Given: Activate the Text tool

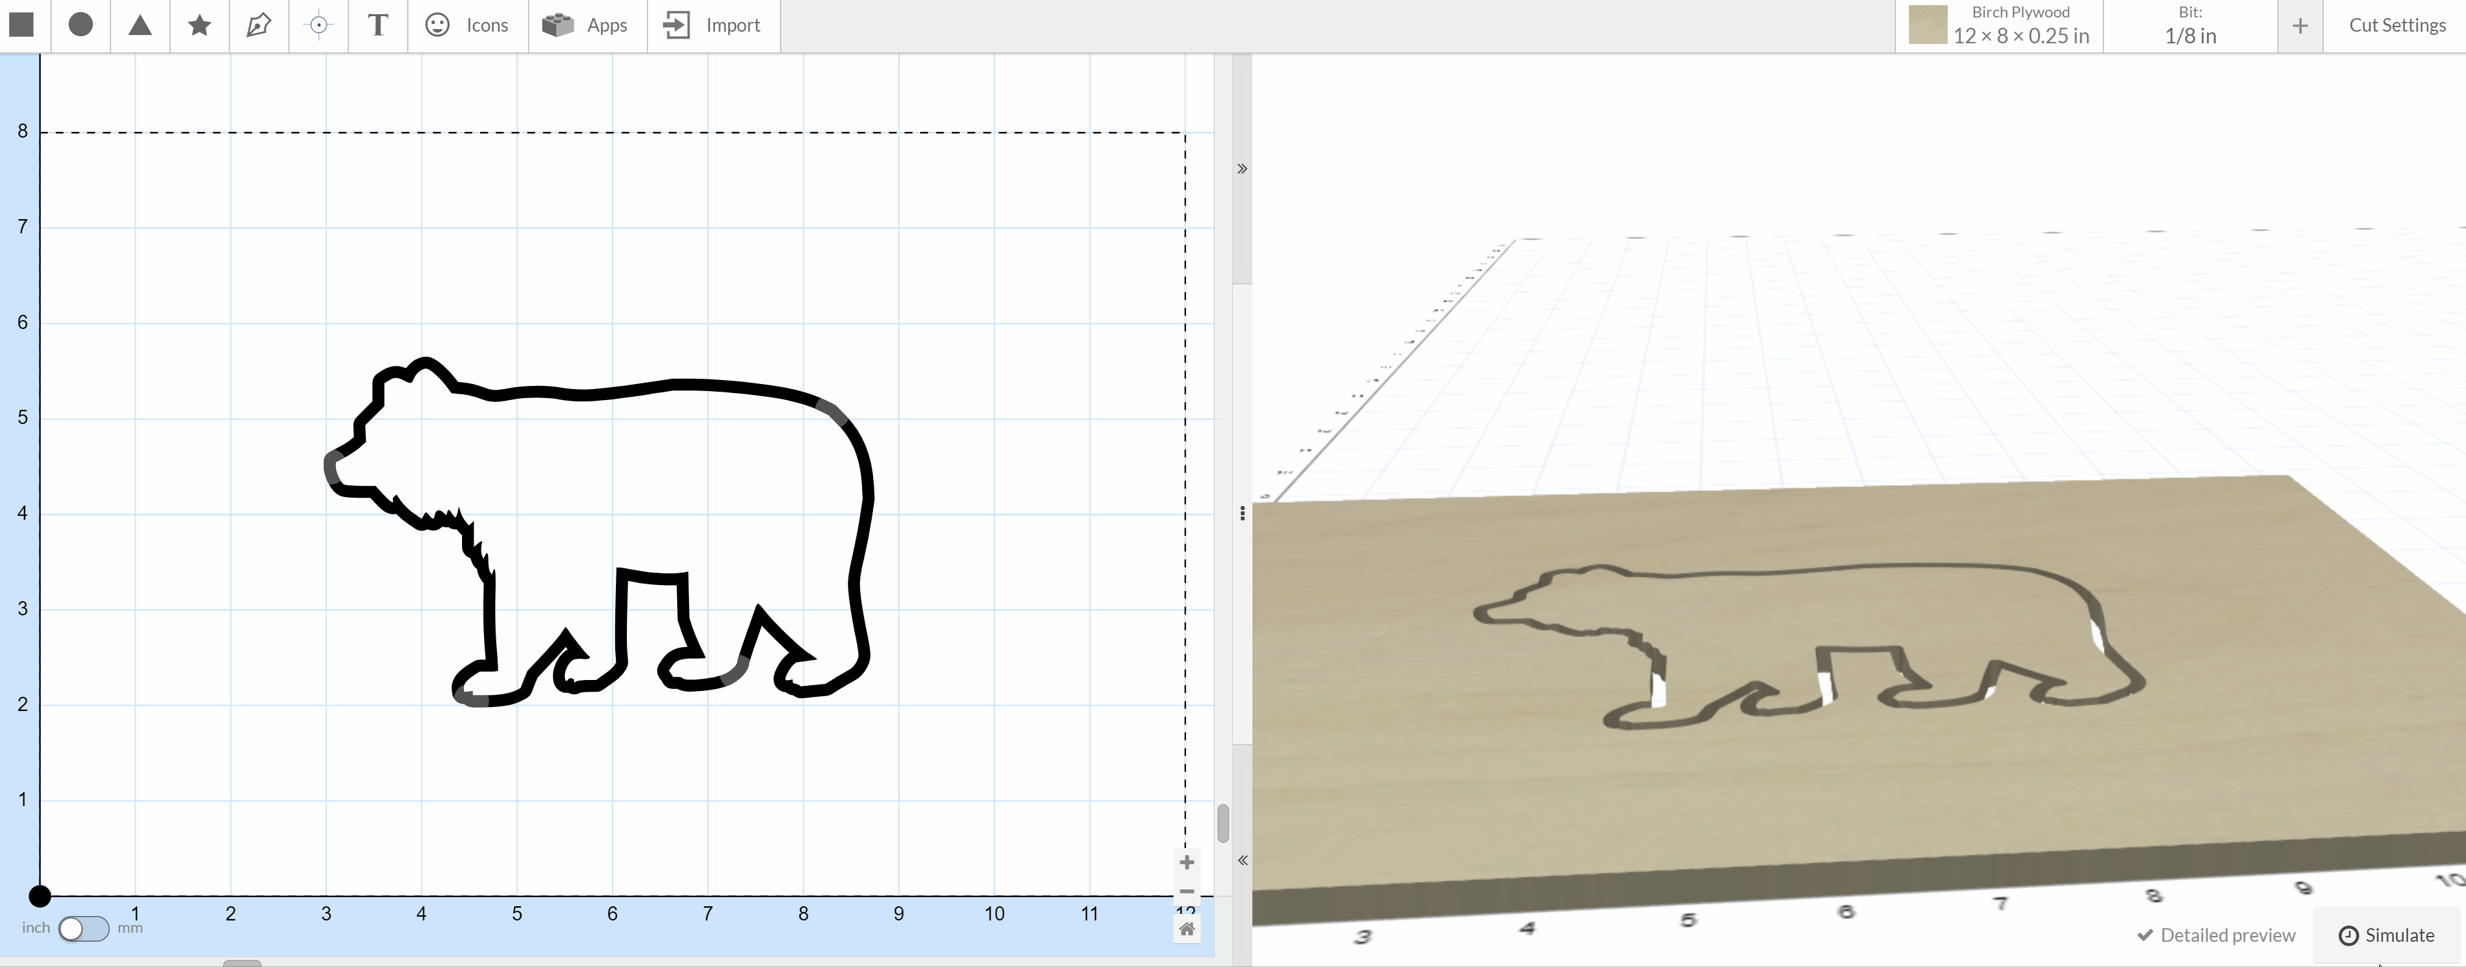Looking at the screenshot, I should pyautogui.click(x=378, y=25).
